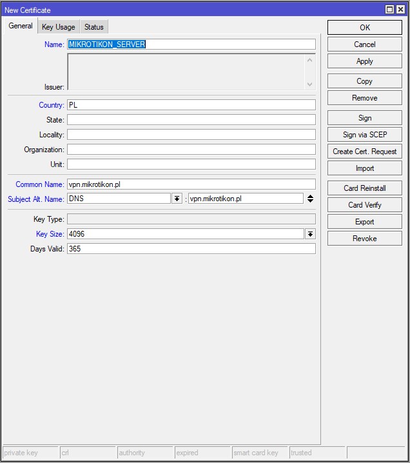
Task: Click the Export button
Action: coord(364,222)
